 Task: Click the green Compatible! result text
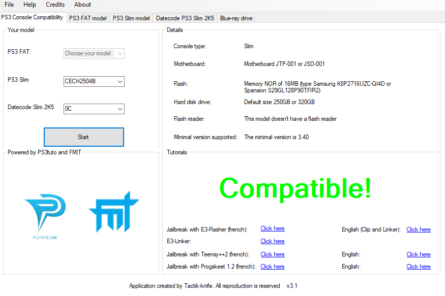point(295,189)
